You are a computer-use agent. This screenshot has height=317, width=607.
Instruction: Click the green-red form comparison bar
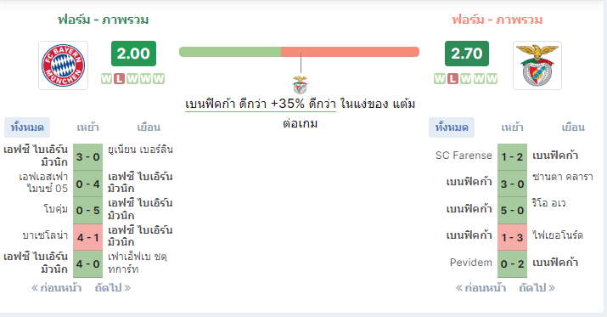[x=299, y=52]
